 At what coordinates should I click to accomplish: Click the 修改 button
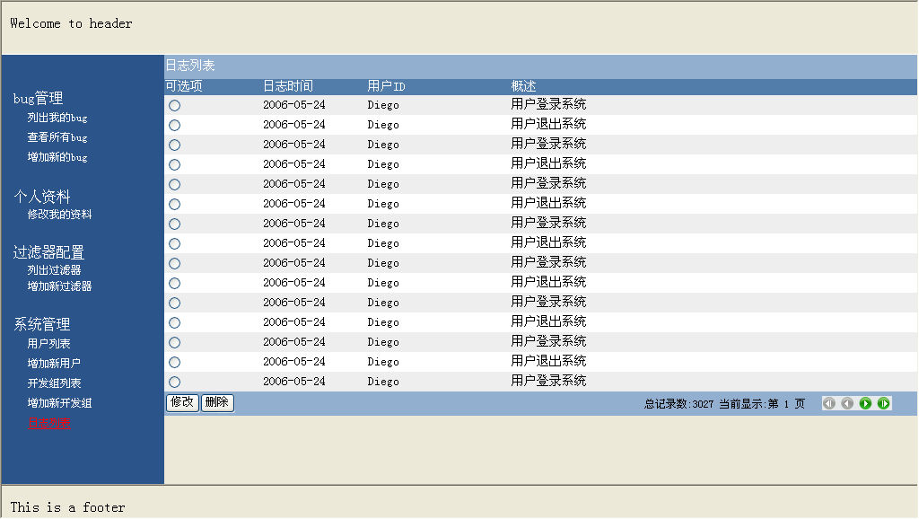[182, 403]
